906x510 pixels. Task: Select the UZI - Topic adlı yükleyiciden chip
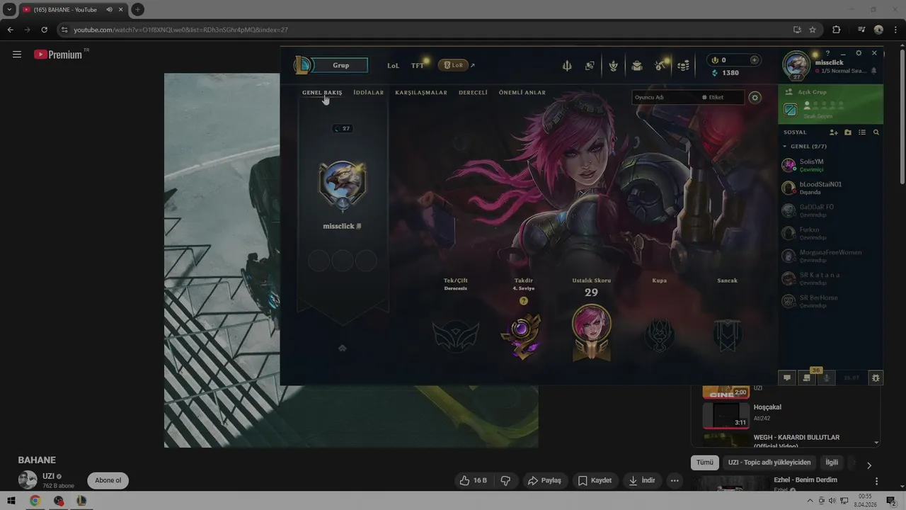click(769, 463)
